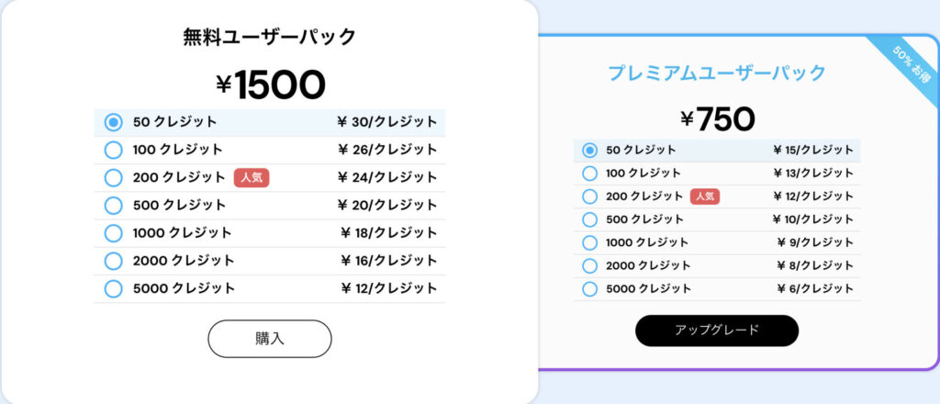The width and height of the screenshot is (940, 404).
Task: Select 200 credits option in free user pack
Action: coord(114,177)
